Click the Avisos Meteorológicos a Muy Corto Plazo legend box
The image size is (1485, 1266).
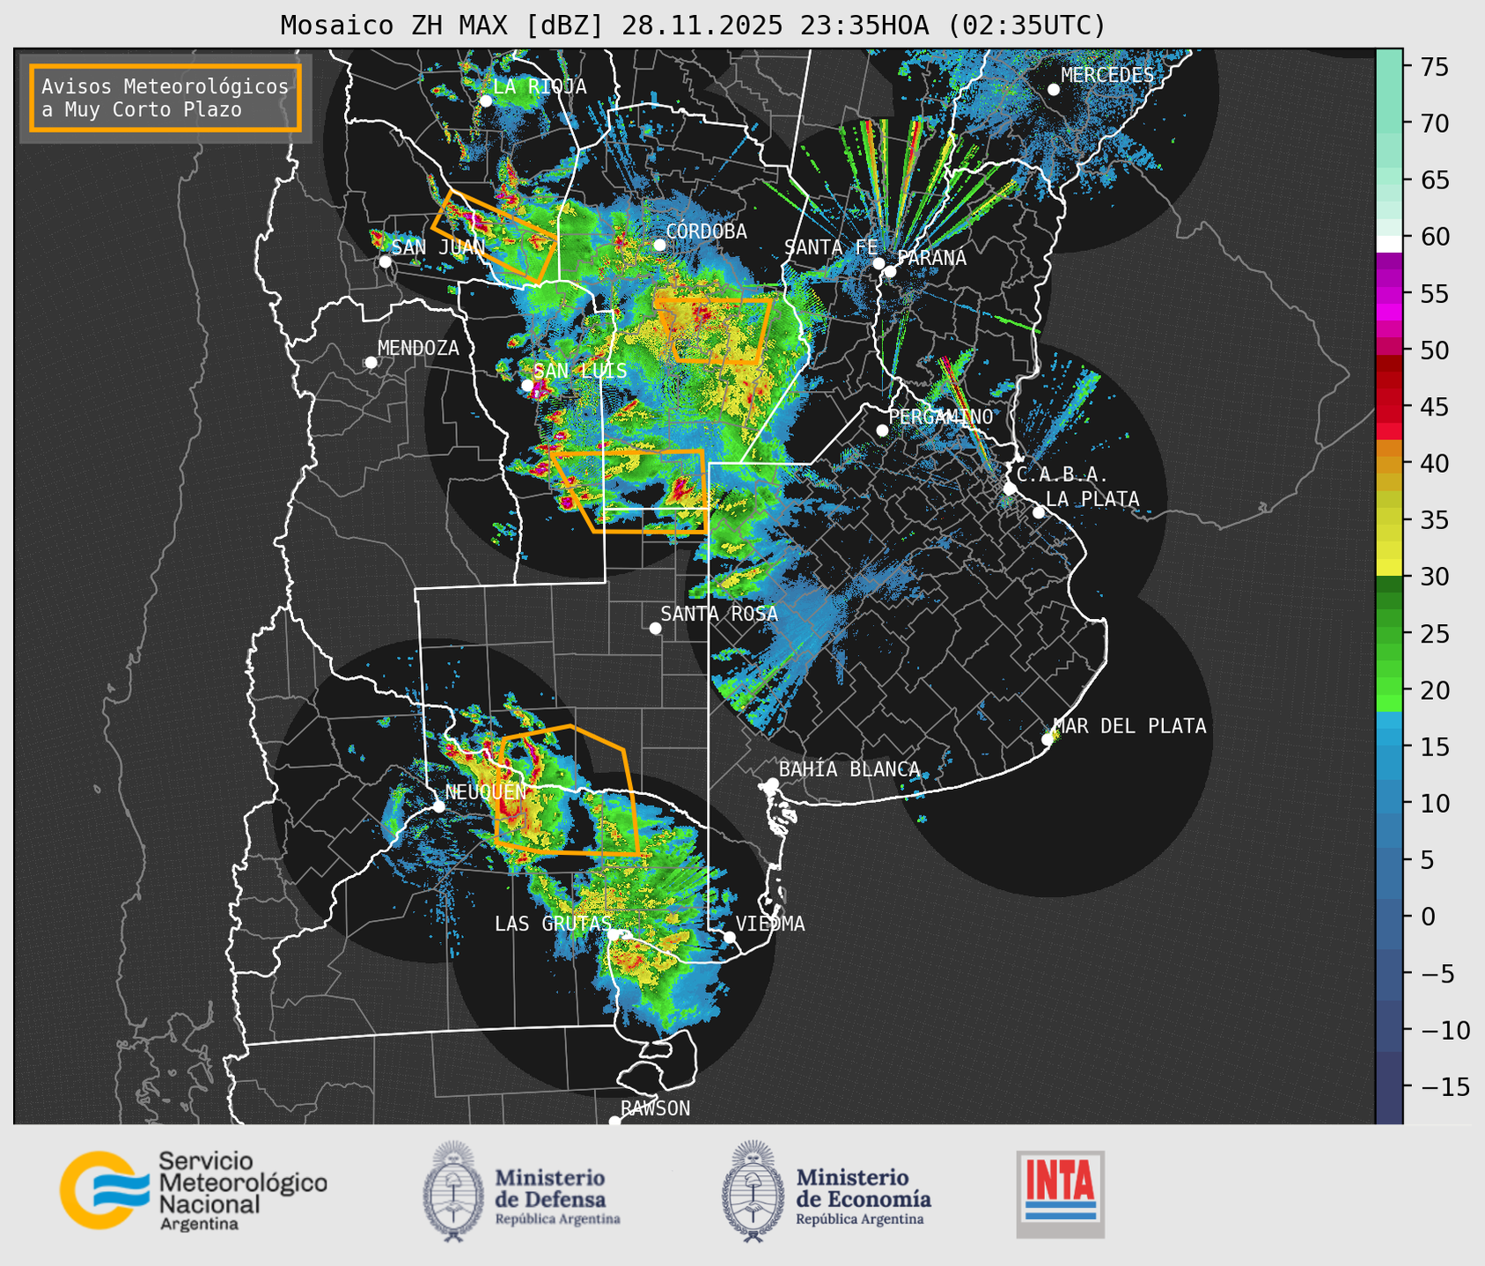pyautogui.click(x=165, y=98)
